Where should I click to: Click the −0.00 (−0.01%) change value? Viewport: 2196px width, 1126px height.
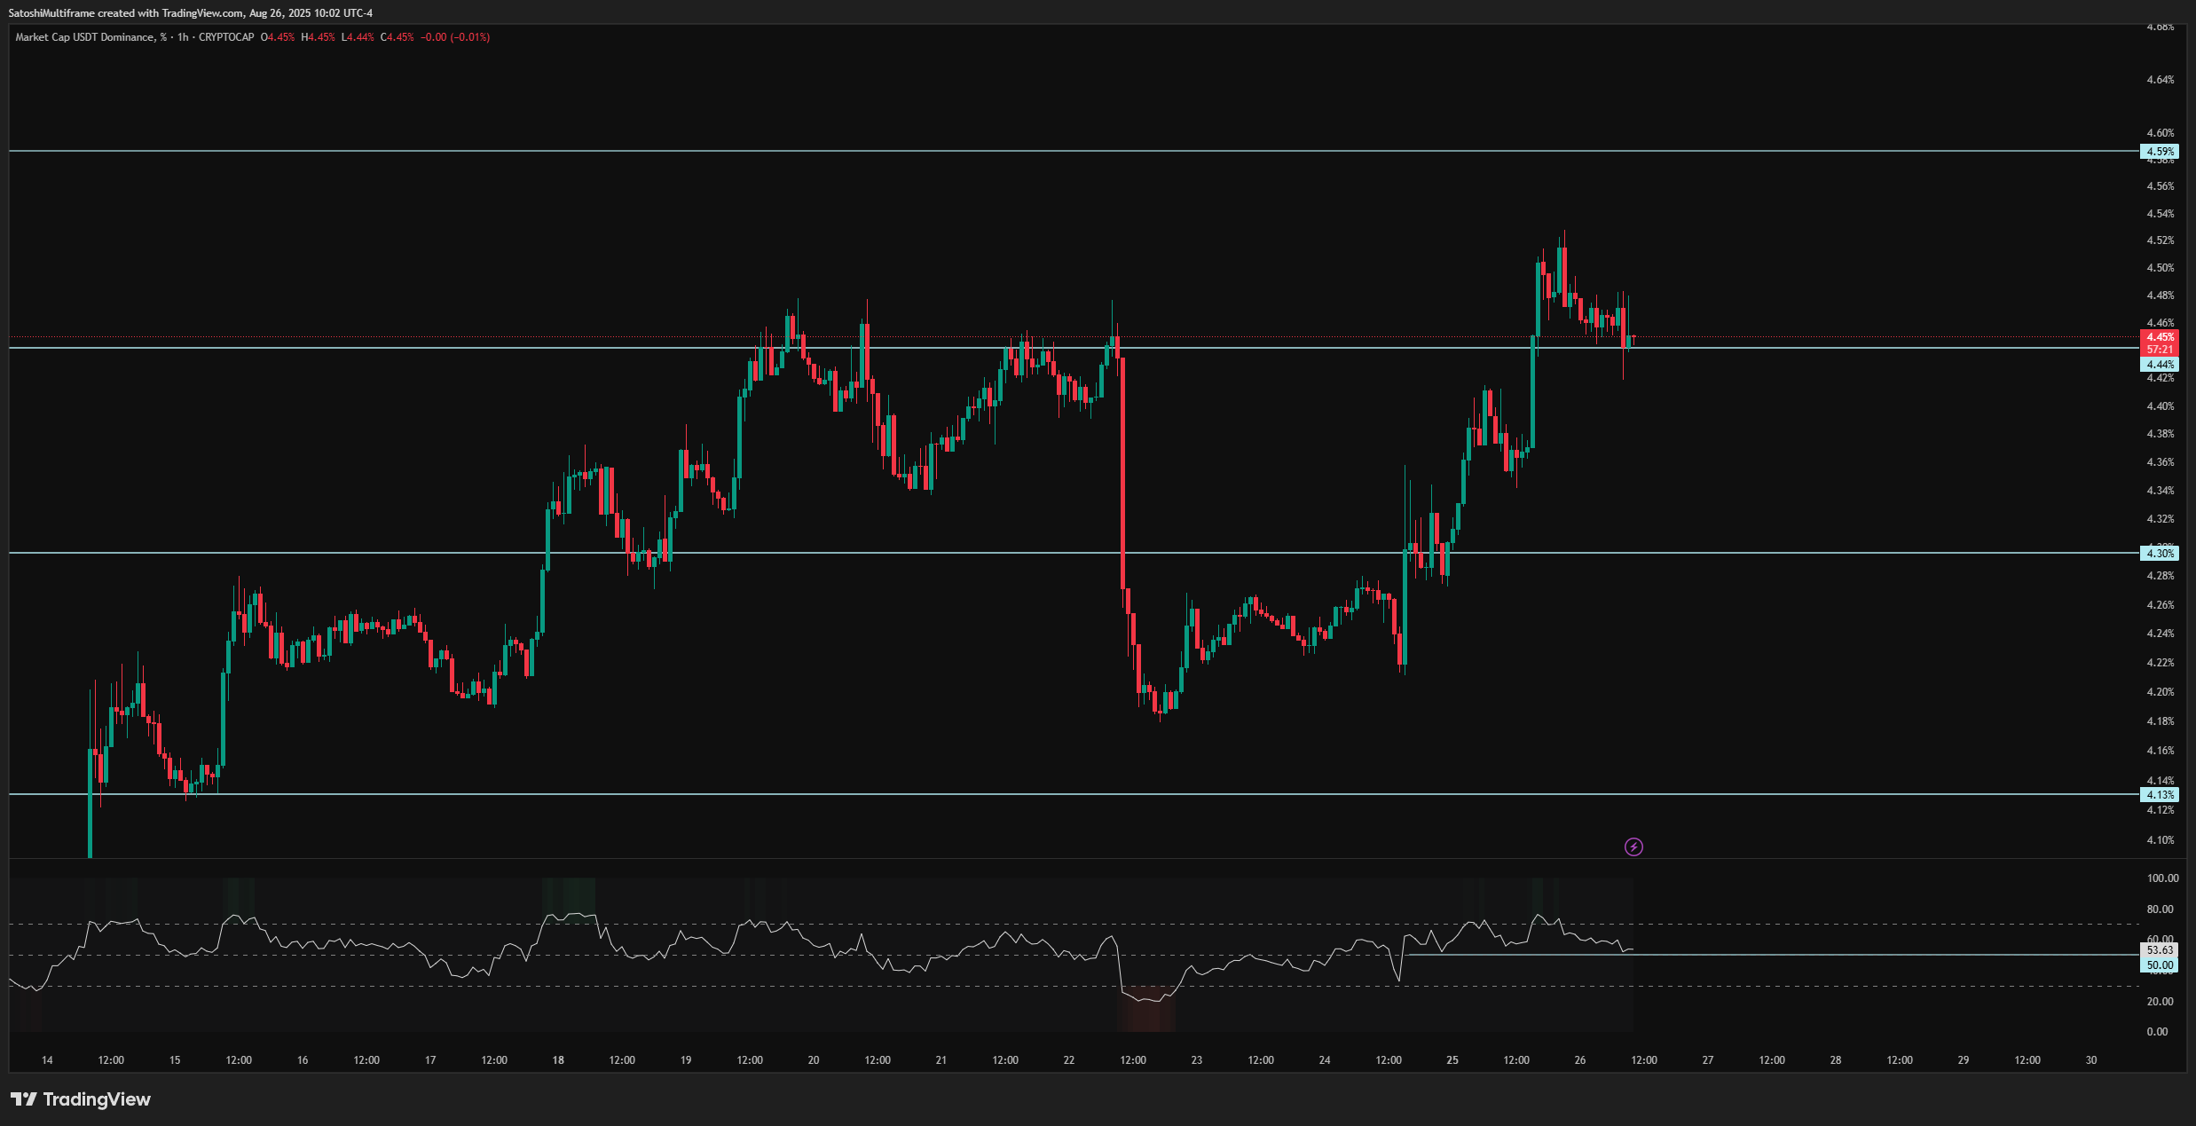coord(455,37)
